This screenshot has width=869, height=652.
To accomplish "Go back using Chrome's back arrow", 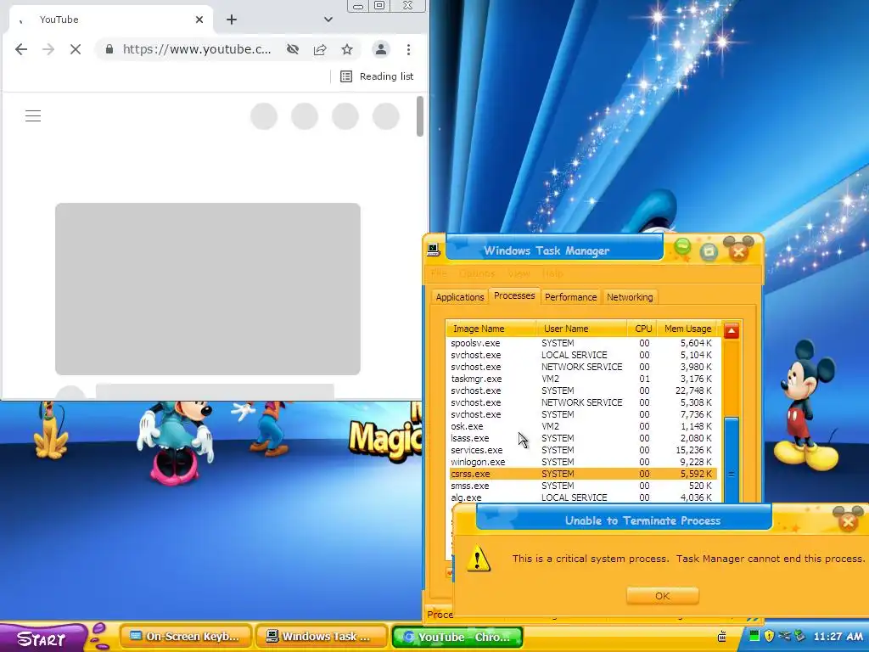I will [21, 49].
